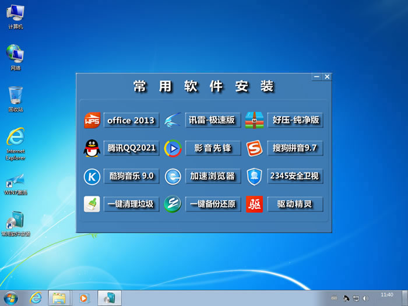
Task: Click the green backup restore icon
Action: [173, 204]
